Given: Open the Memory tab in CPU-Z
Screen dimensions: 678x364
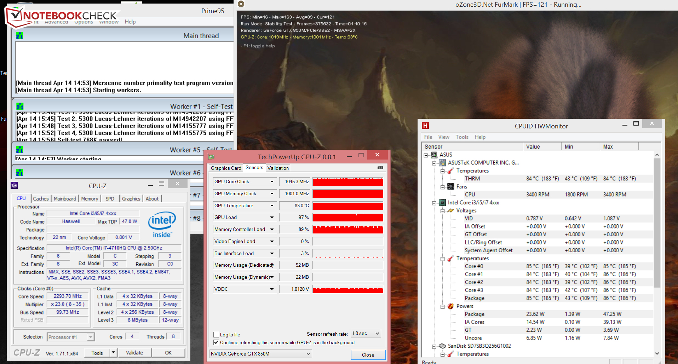Looking at the screenshot, I should [x=90, y=199].
